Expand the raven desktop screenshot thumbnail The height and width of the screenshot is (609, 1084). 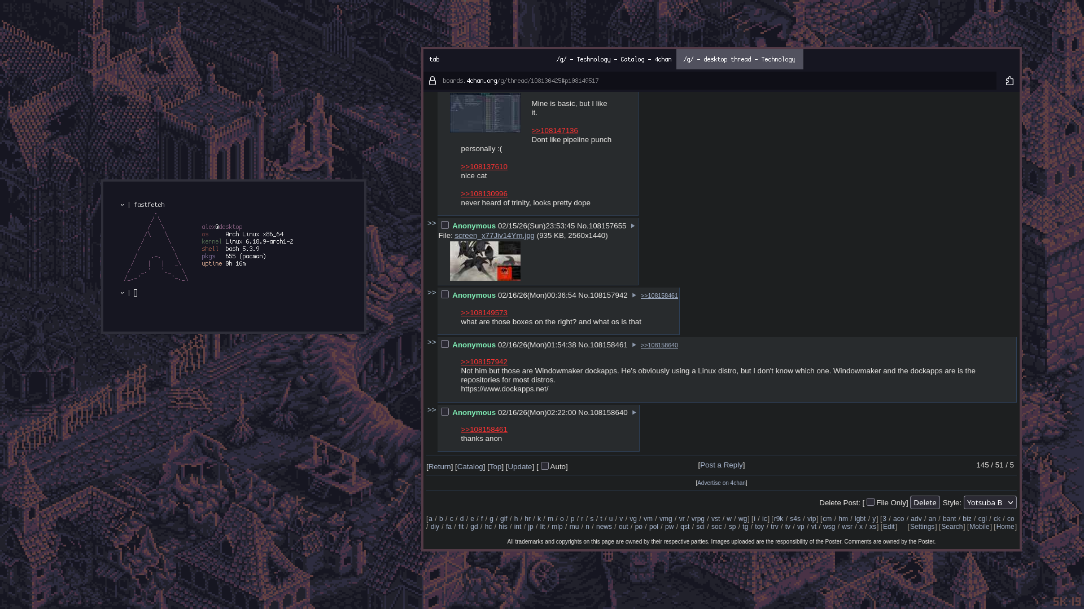[485, 261]
